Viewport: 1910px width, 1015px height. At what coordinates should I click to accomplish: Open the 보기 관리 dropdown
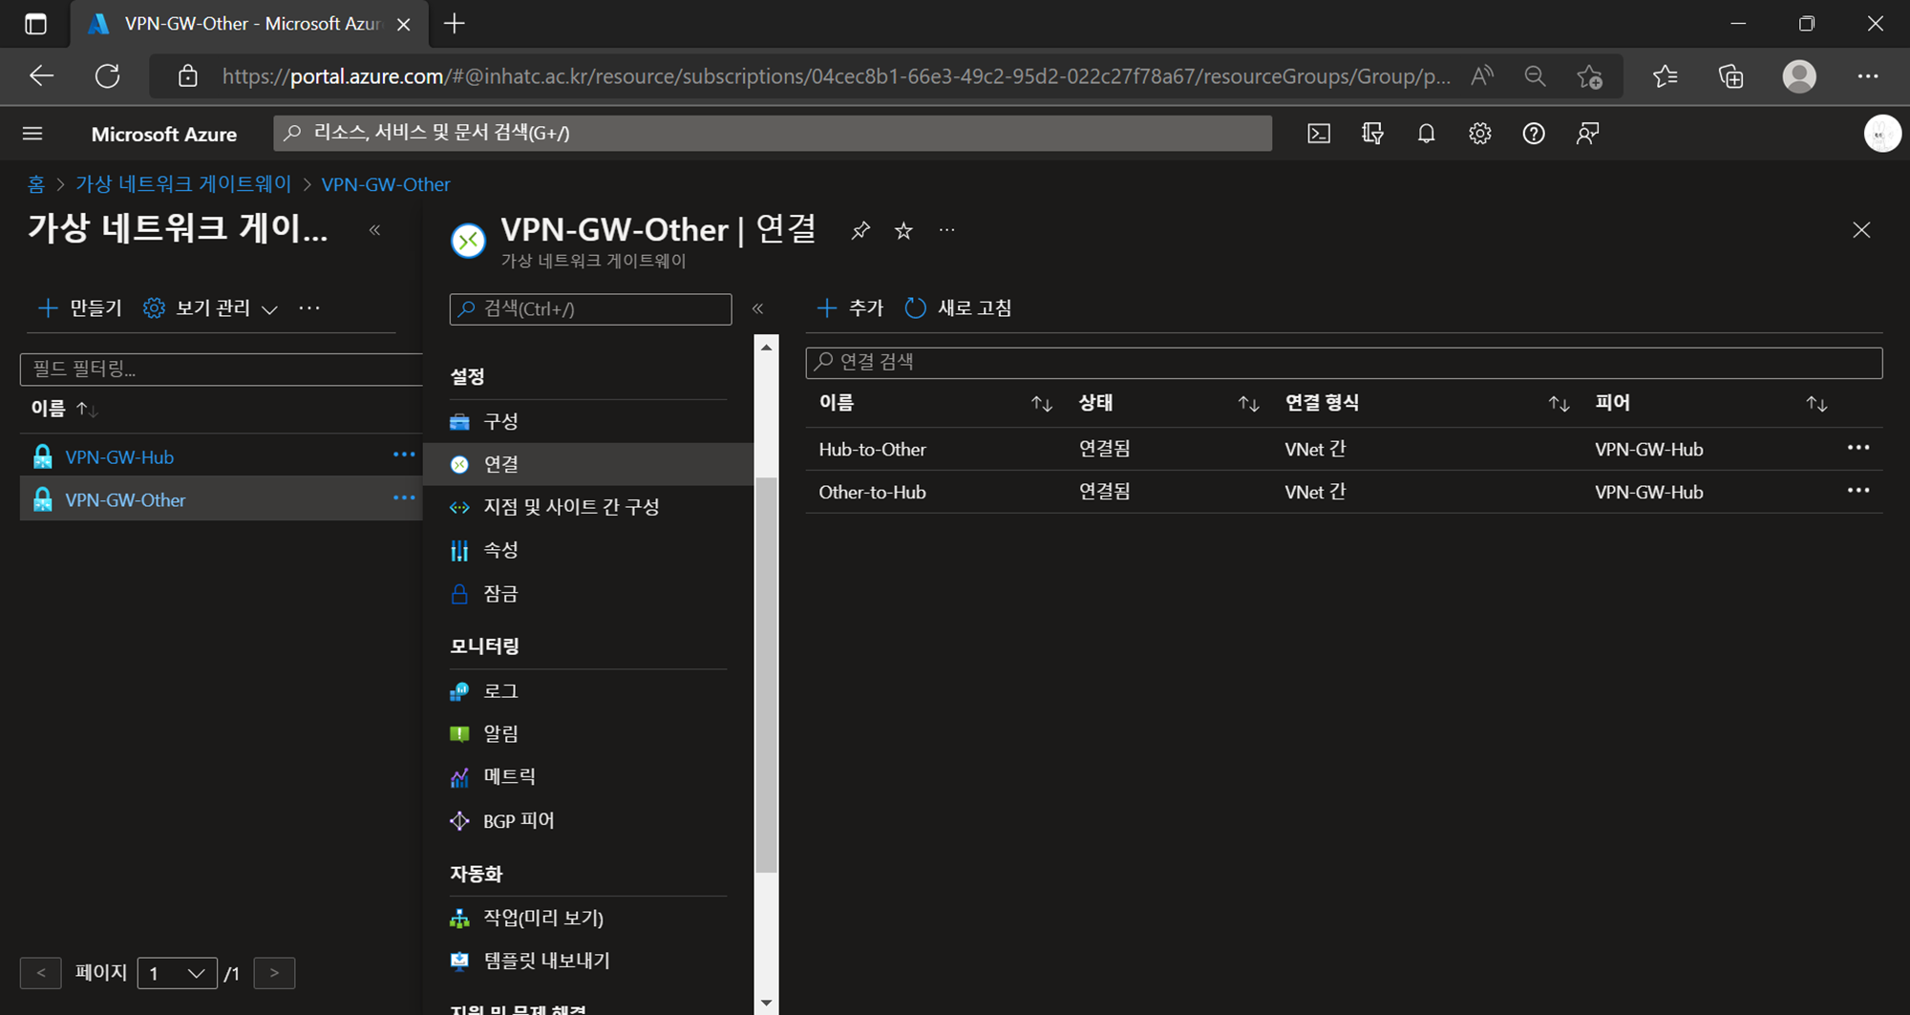point(211,308)
